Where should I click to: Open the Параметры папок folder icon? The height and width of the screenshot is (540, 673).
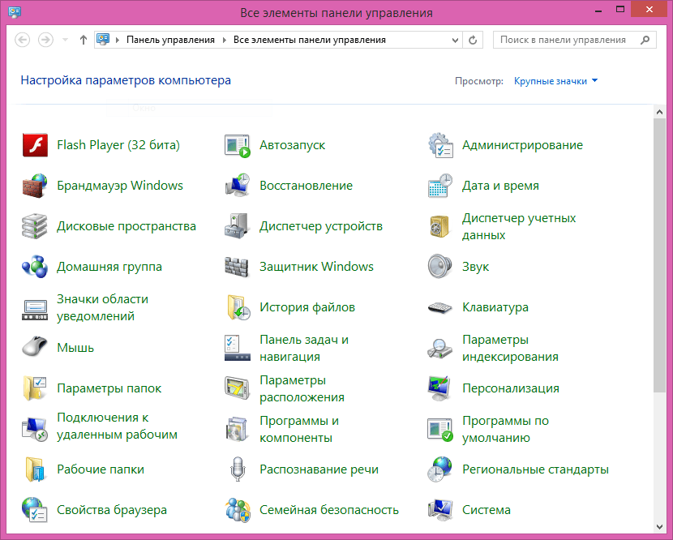click(x=35, y=388)
